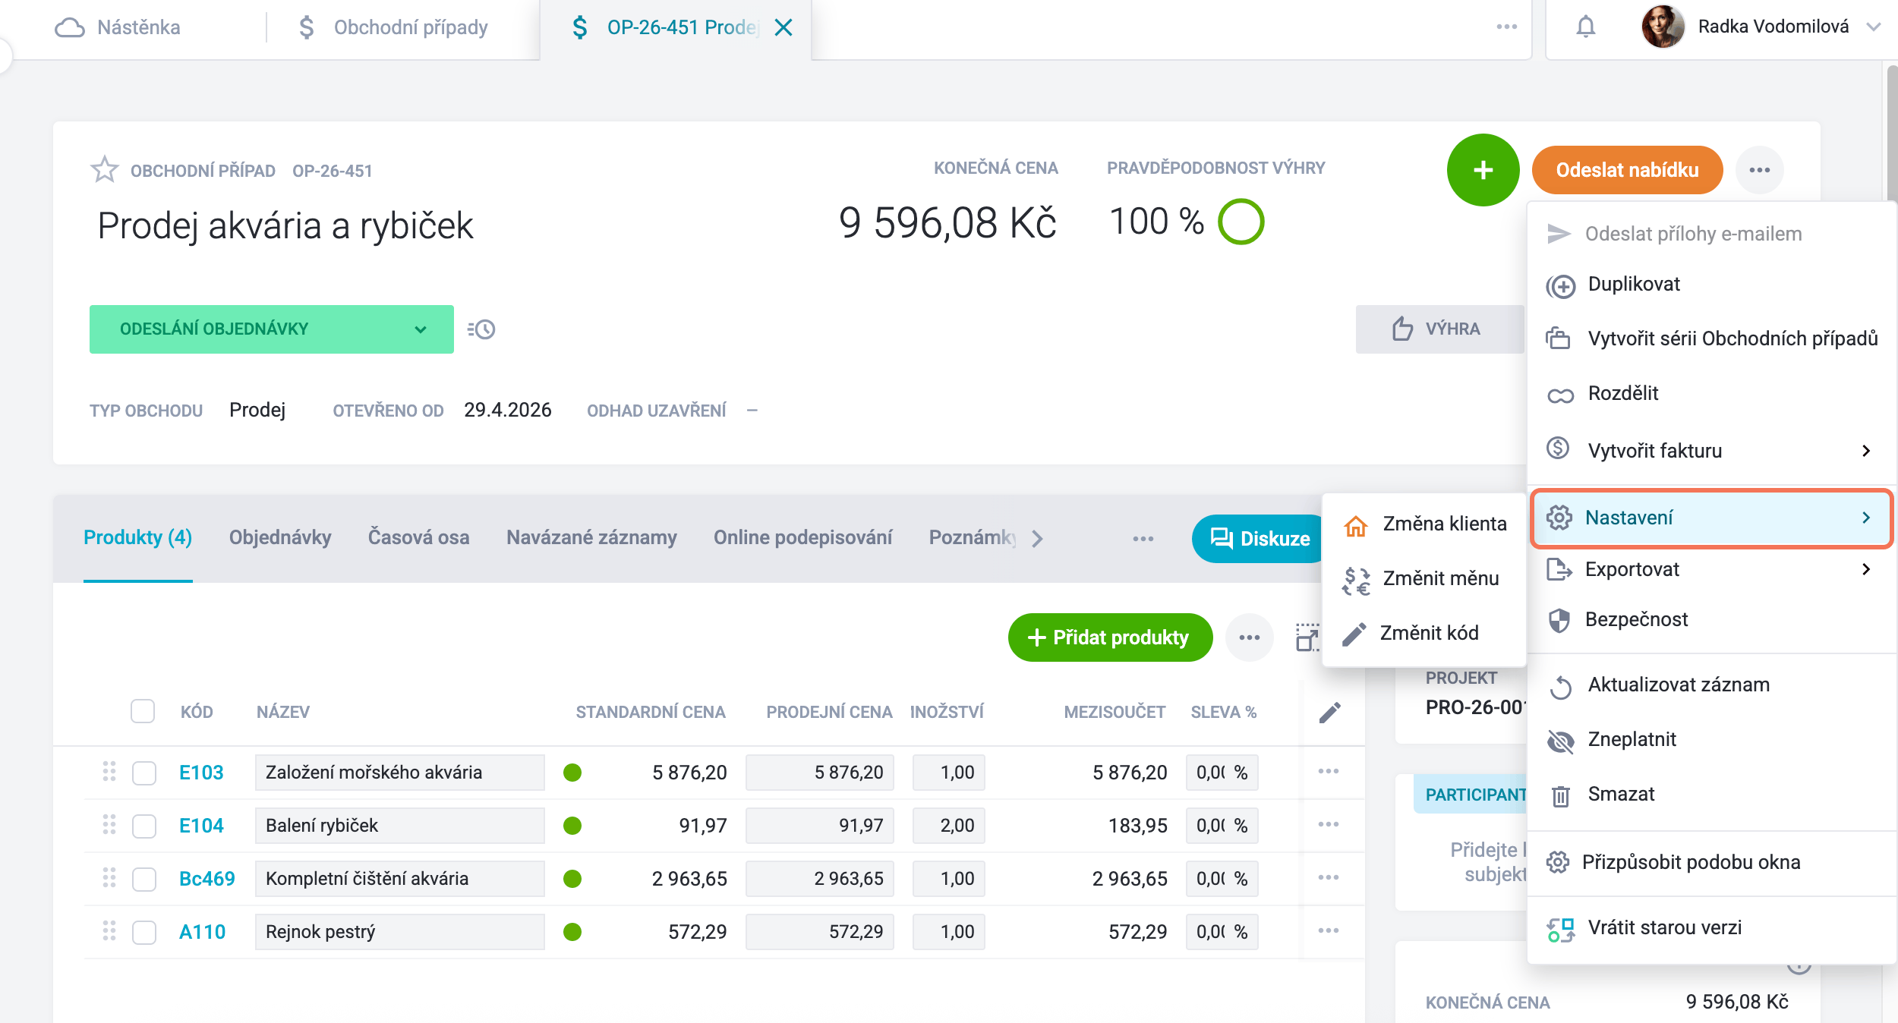This screenshot has width=1898, height=1023.
Task: Select all products header checkbox
Action: click(x=143, y=711)
